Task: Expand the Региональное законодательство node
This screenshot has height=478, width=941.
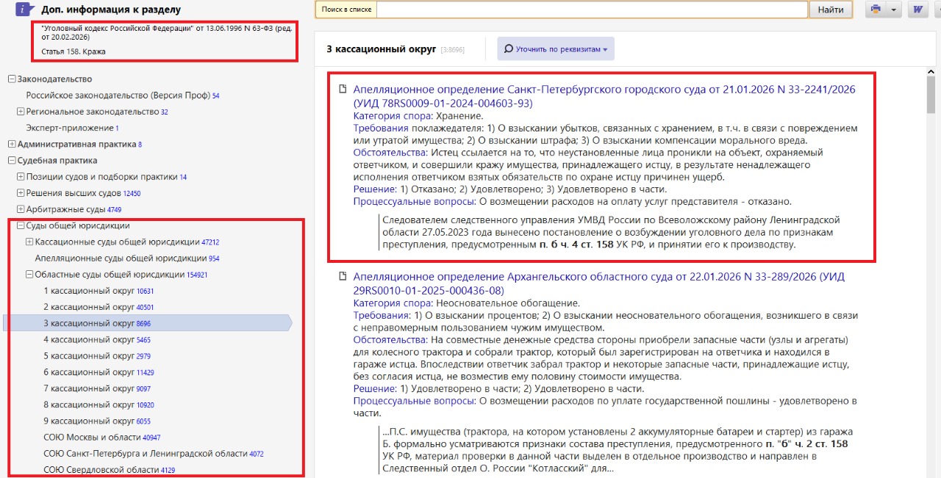Action: point(21,112)
